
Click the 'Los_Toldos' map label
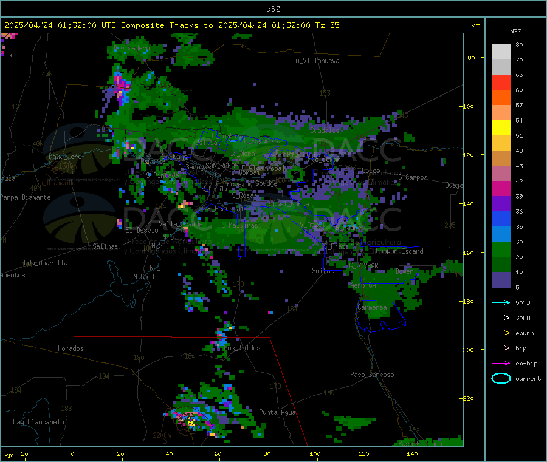coord(242,348)
